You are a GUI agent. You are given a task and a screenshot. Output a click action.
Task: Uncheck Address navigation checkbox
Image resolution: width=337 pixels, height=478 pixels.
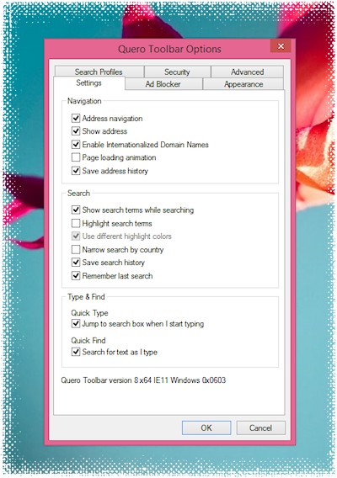pos(76,118)
